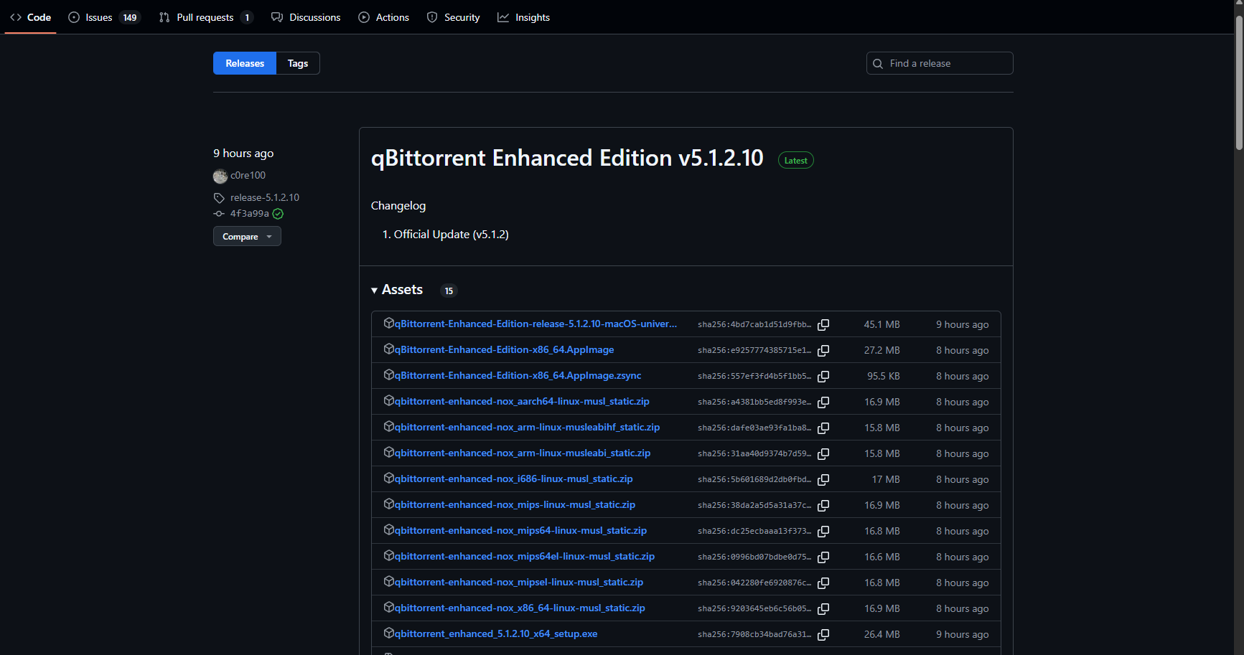Click the search magnifier icon
The height and width of the screenshot is (655, 1244).
878,64
